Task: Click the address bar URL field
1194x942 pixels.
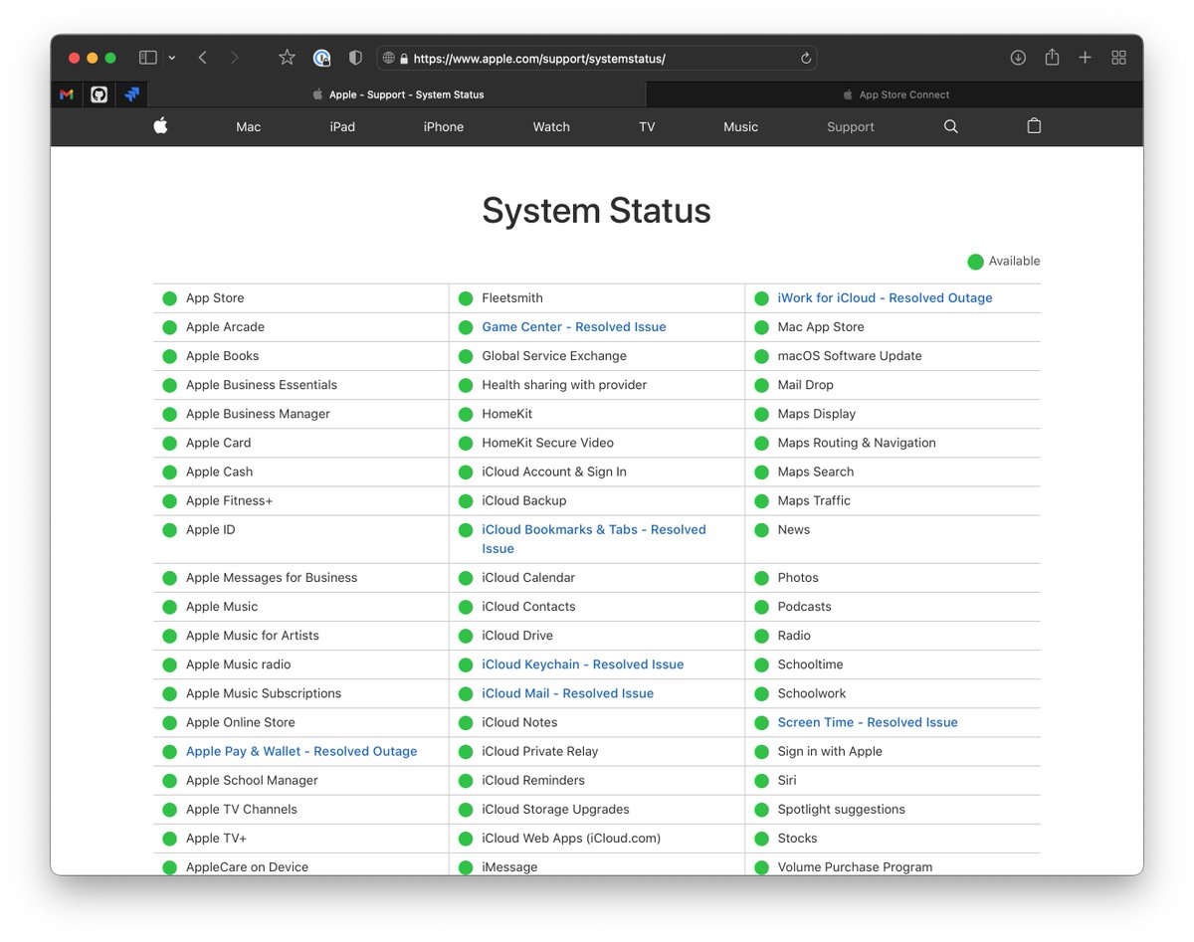Action: 596,58
